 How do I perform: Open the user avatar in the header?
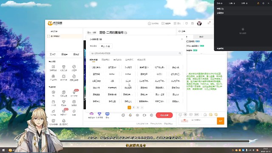click(x=199, y=23)
